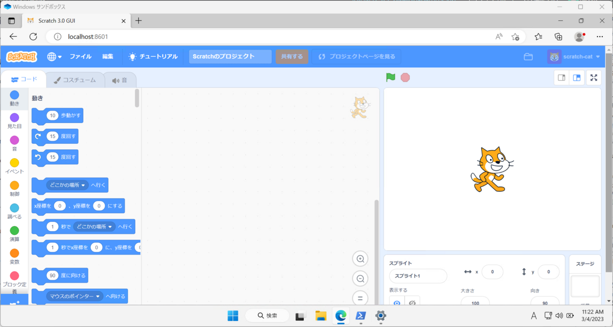
Task: Click the 共有する button
Action: (292, 57)
